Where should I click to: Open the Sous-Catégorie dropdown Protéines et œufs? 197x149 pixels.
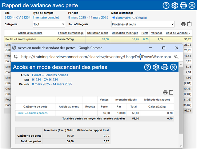coord(143,24)
